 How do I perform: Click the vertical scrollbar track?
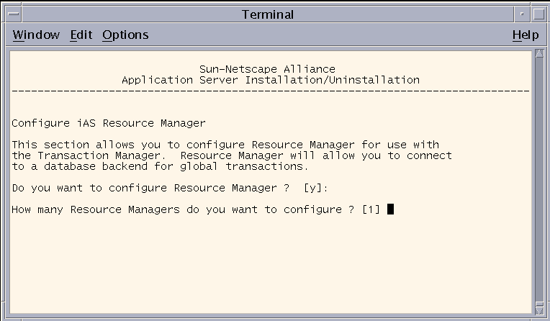[x=539, y=179]
